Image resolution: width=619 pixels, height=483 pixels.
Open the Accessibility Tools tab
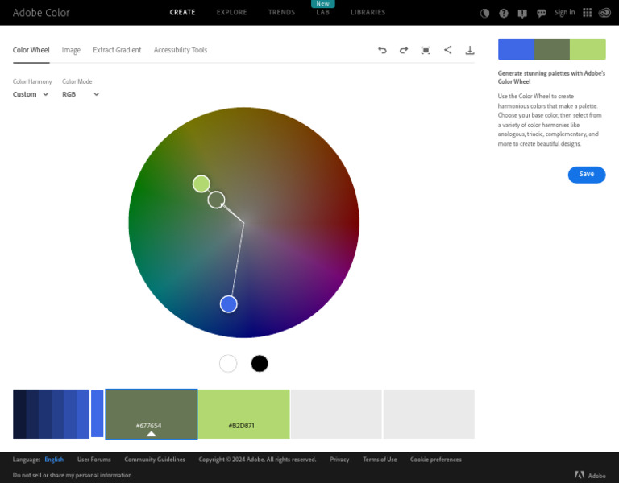(x=181, y=50)
